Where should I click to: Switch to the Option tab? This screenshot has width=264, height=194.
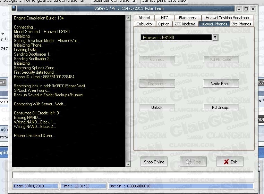[164, 24]
